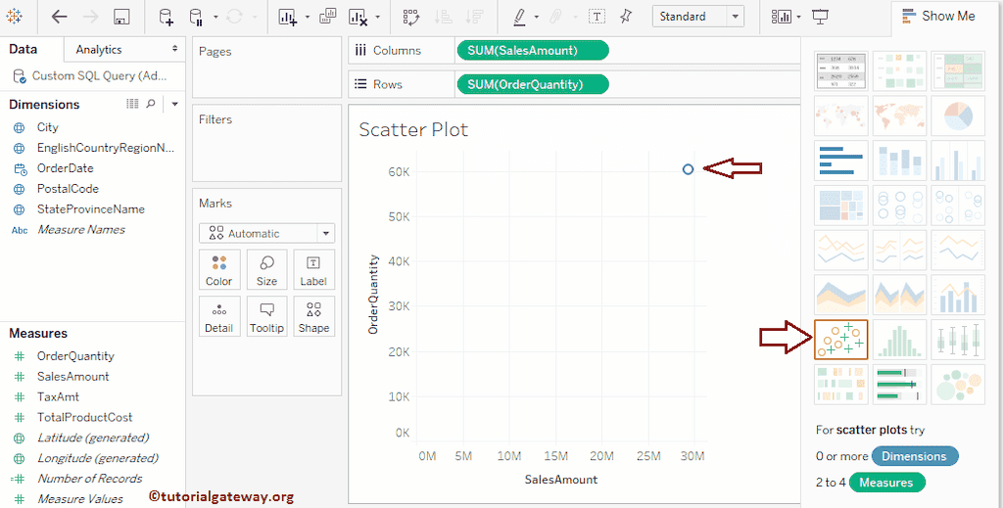Click the Custom SQL Query data source
Screen dimensions: 1003x508
pyautogui.click(x=91, y=75)
